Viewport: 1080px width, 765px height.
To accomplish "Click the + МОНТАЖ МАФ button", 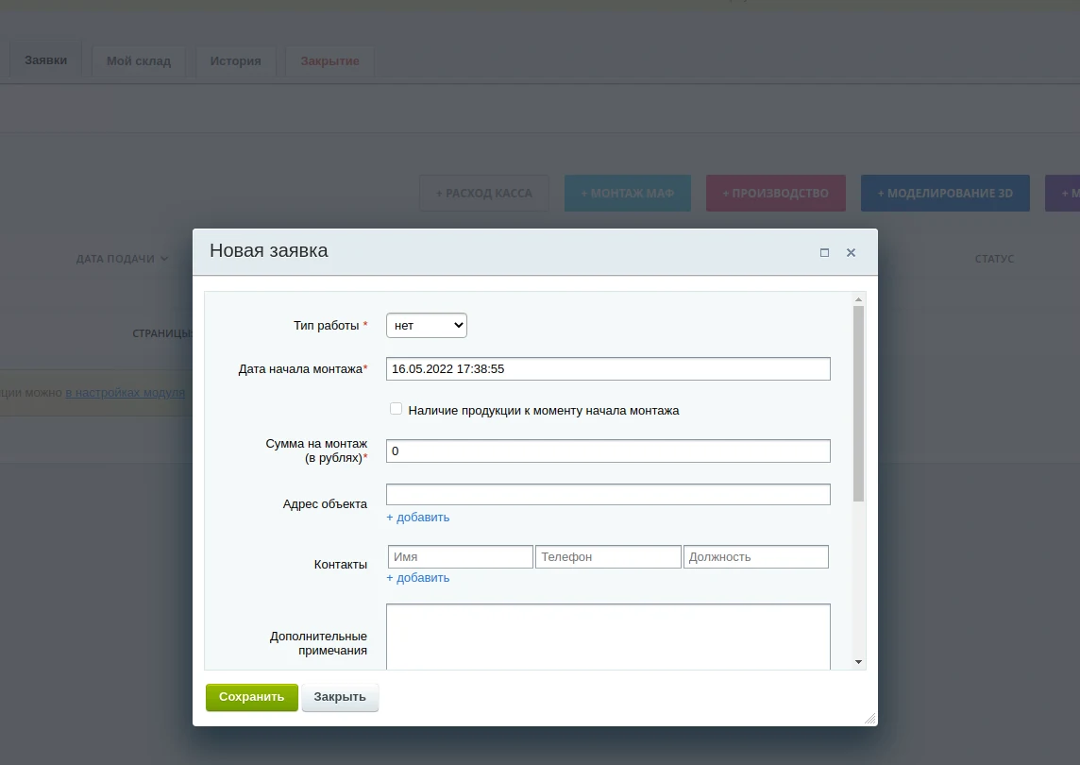I will point(628,194).
